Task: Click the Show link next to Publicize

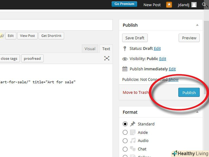Action: click(173, 79)
